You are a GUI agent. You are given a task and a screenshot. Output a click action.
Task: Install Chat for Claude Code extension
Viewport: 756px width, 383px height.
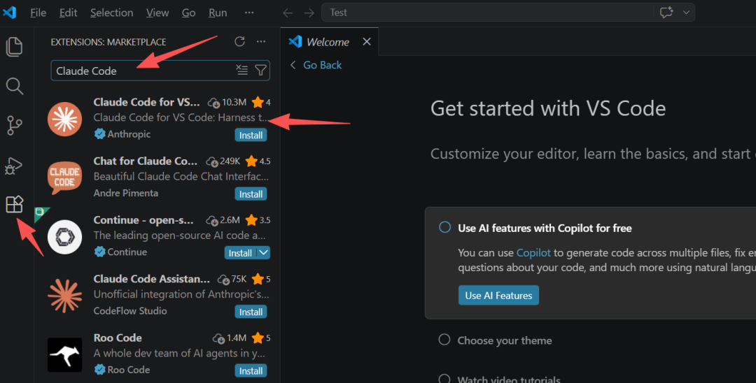[251, 194]
